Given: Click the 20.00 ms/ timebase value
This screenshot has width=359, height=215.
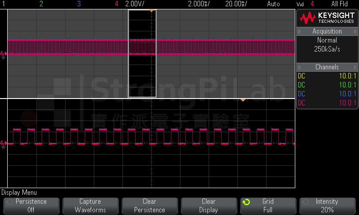Looking at the screenshot, I should pyautogui.click(x=236, y=4).
